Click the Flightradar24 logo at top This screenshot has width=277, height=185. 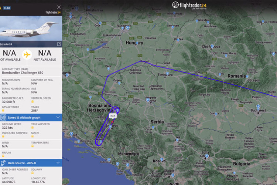(x=189, y=5)
